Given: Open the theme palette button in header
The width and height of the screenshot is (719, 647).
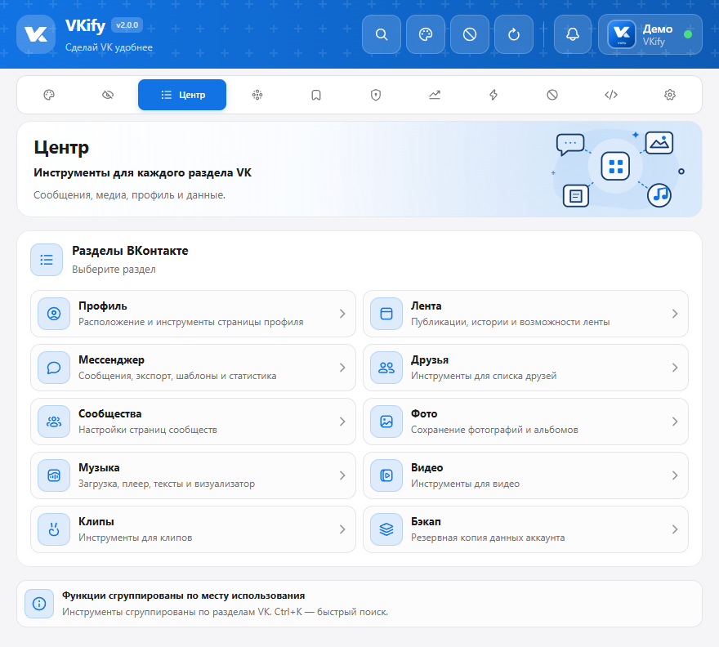Looking at the screenshot, I should (426, 34).
